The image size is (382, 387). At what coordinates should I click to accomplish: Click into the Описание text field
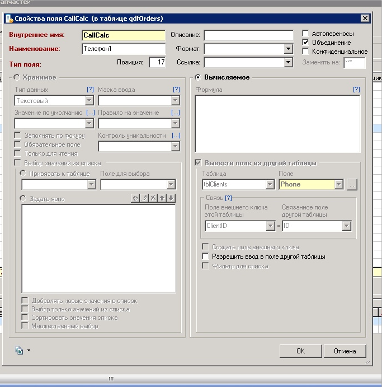click(x=248, y=35)
